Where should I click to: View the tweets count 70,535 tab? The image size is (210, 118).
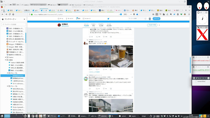86,25
